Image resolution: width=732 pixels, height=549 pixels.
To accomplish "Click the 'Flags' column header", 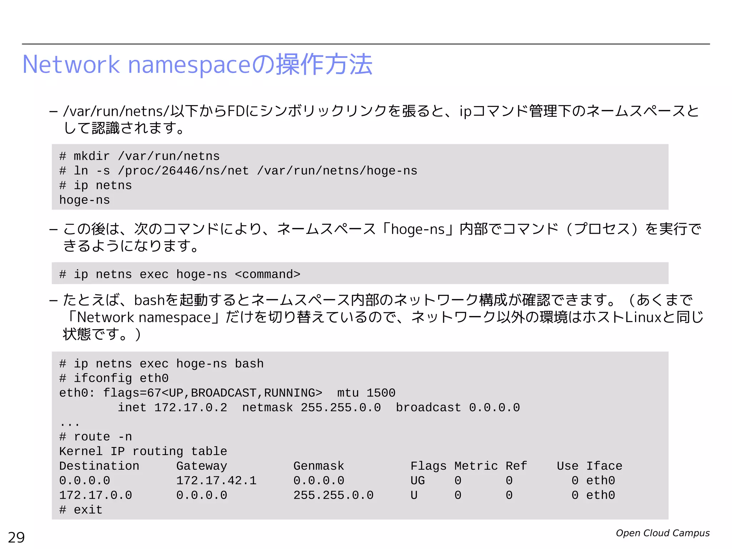I will point(429,466).
